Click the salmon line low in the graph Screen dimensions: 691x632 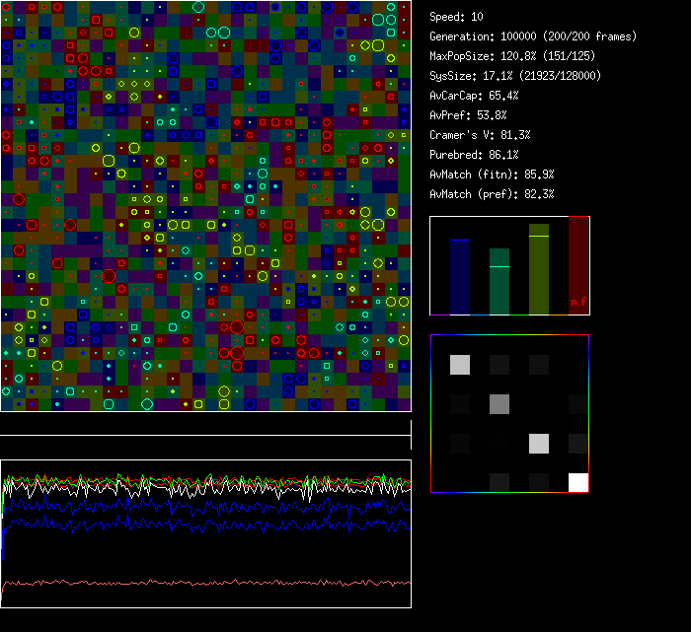pyautogui.click(x=197, y=583)
